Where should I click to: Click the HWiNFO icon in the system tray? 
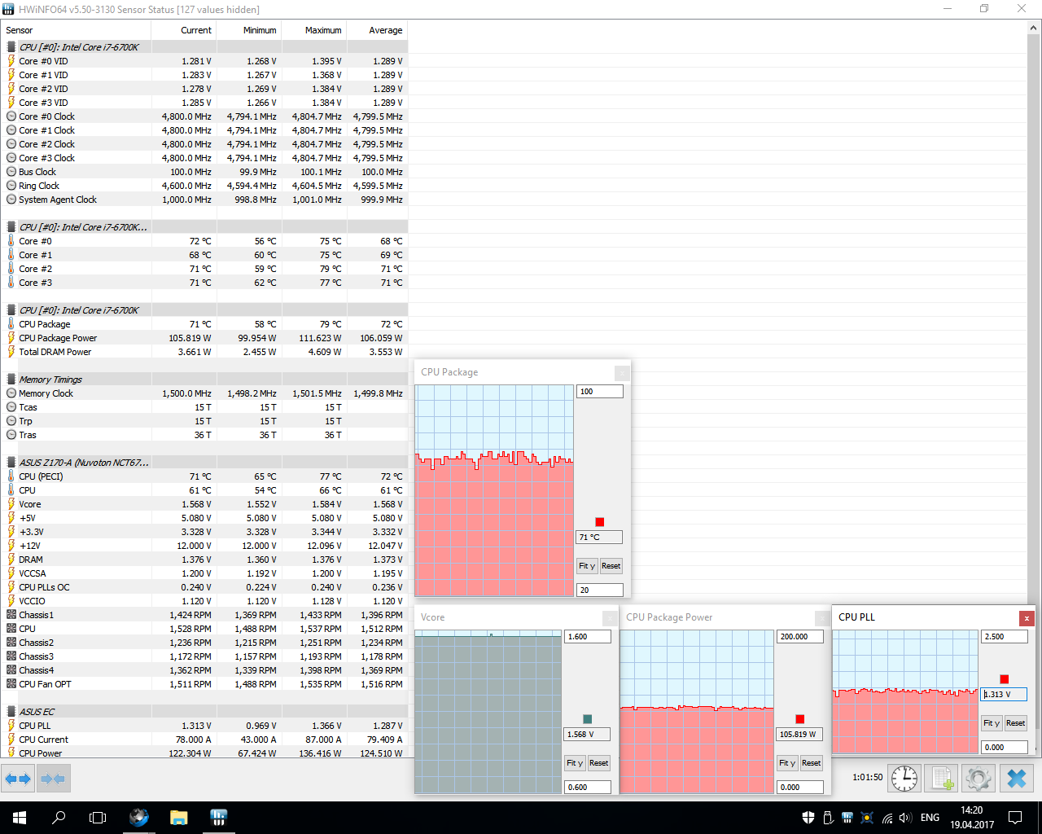[847, 818]
